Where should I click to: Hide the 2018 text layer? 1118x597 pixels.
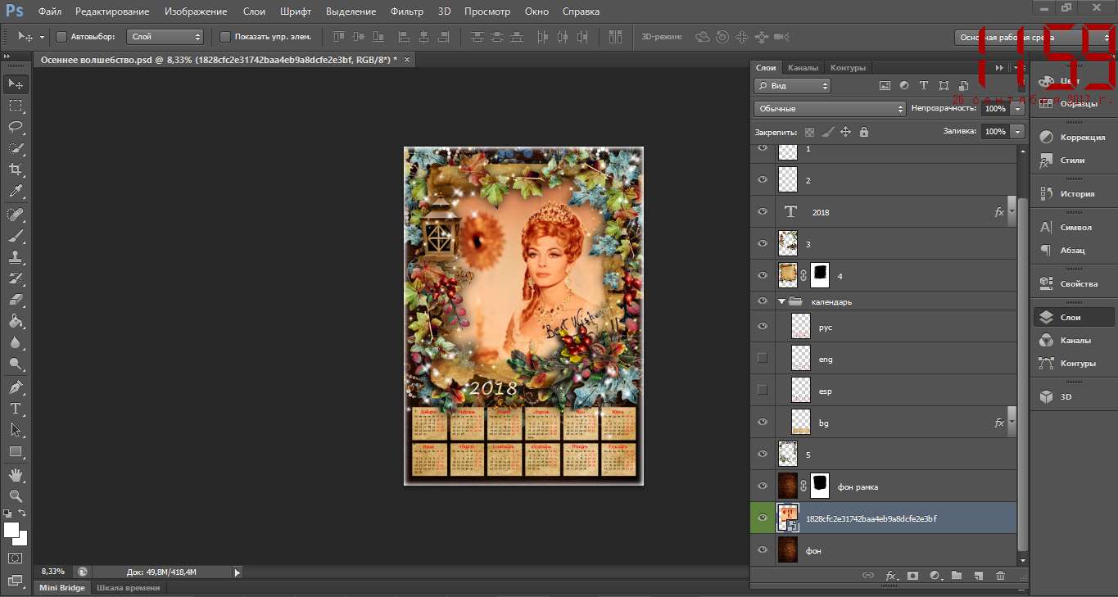coord(763,211)
